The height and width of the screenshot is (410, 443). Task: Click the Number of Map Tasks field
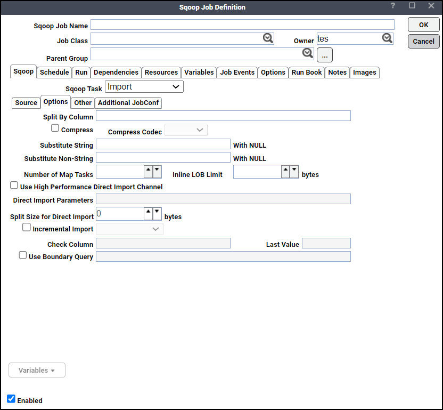point(120,172)
